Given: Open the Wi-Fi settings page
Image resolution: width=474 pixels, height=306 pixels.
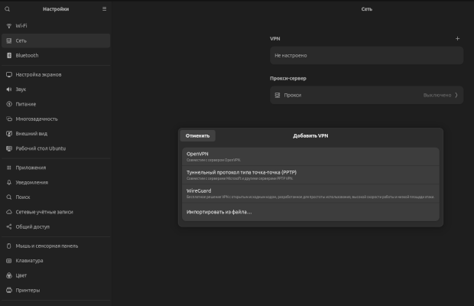Looking at the screenshot, I should (x=56, y=26).
